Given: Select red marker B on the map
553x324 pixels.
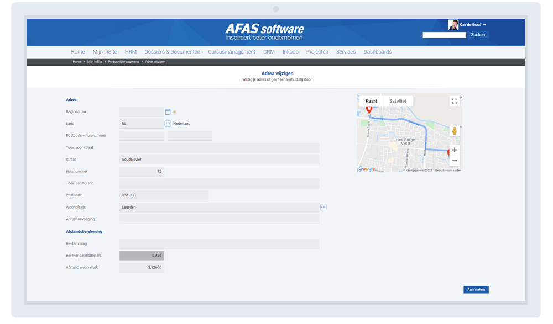Looking at the screenshot, I should pyautogui.click(x=369, y=109).
